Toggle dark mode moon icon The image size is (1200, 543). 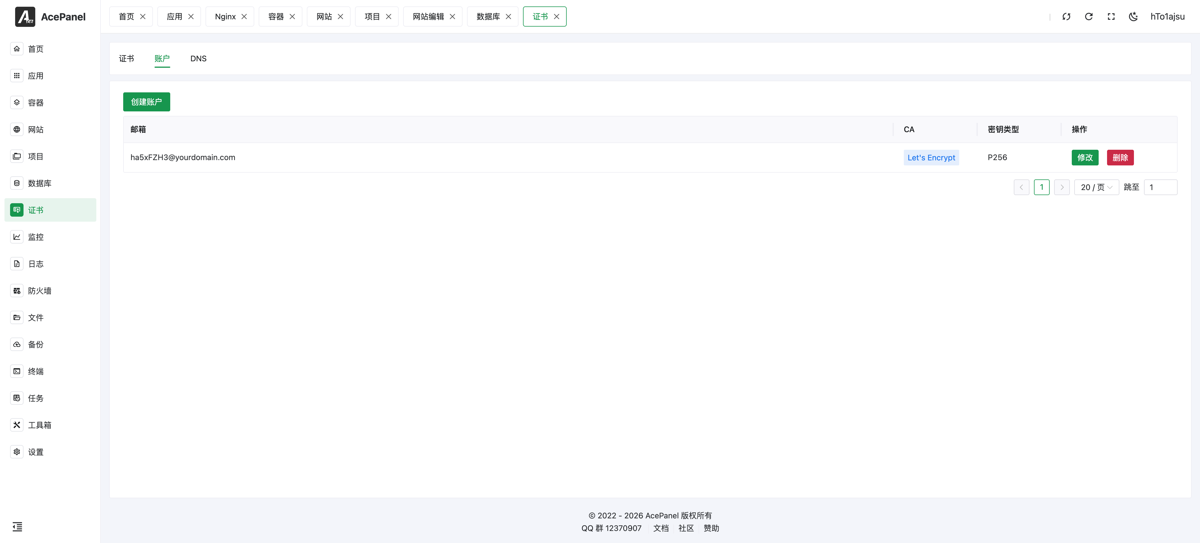click(1133, 17)
